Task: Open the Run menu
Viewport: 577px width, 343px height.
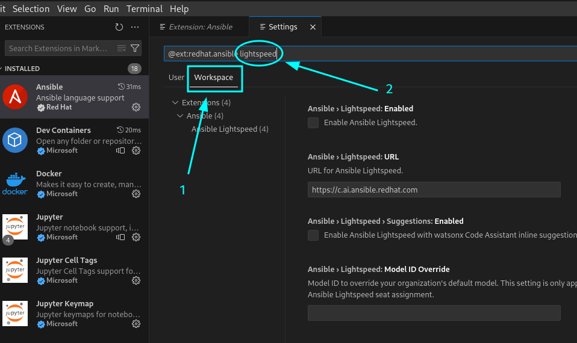Action: [x=111, y=9]
